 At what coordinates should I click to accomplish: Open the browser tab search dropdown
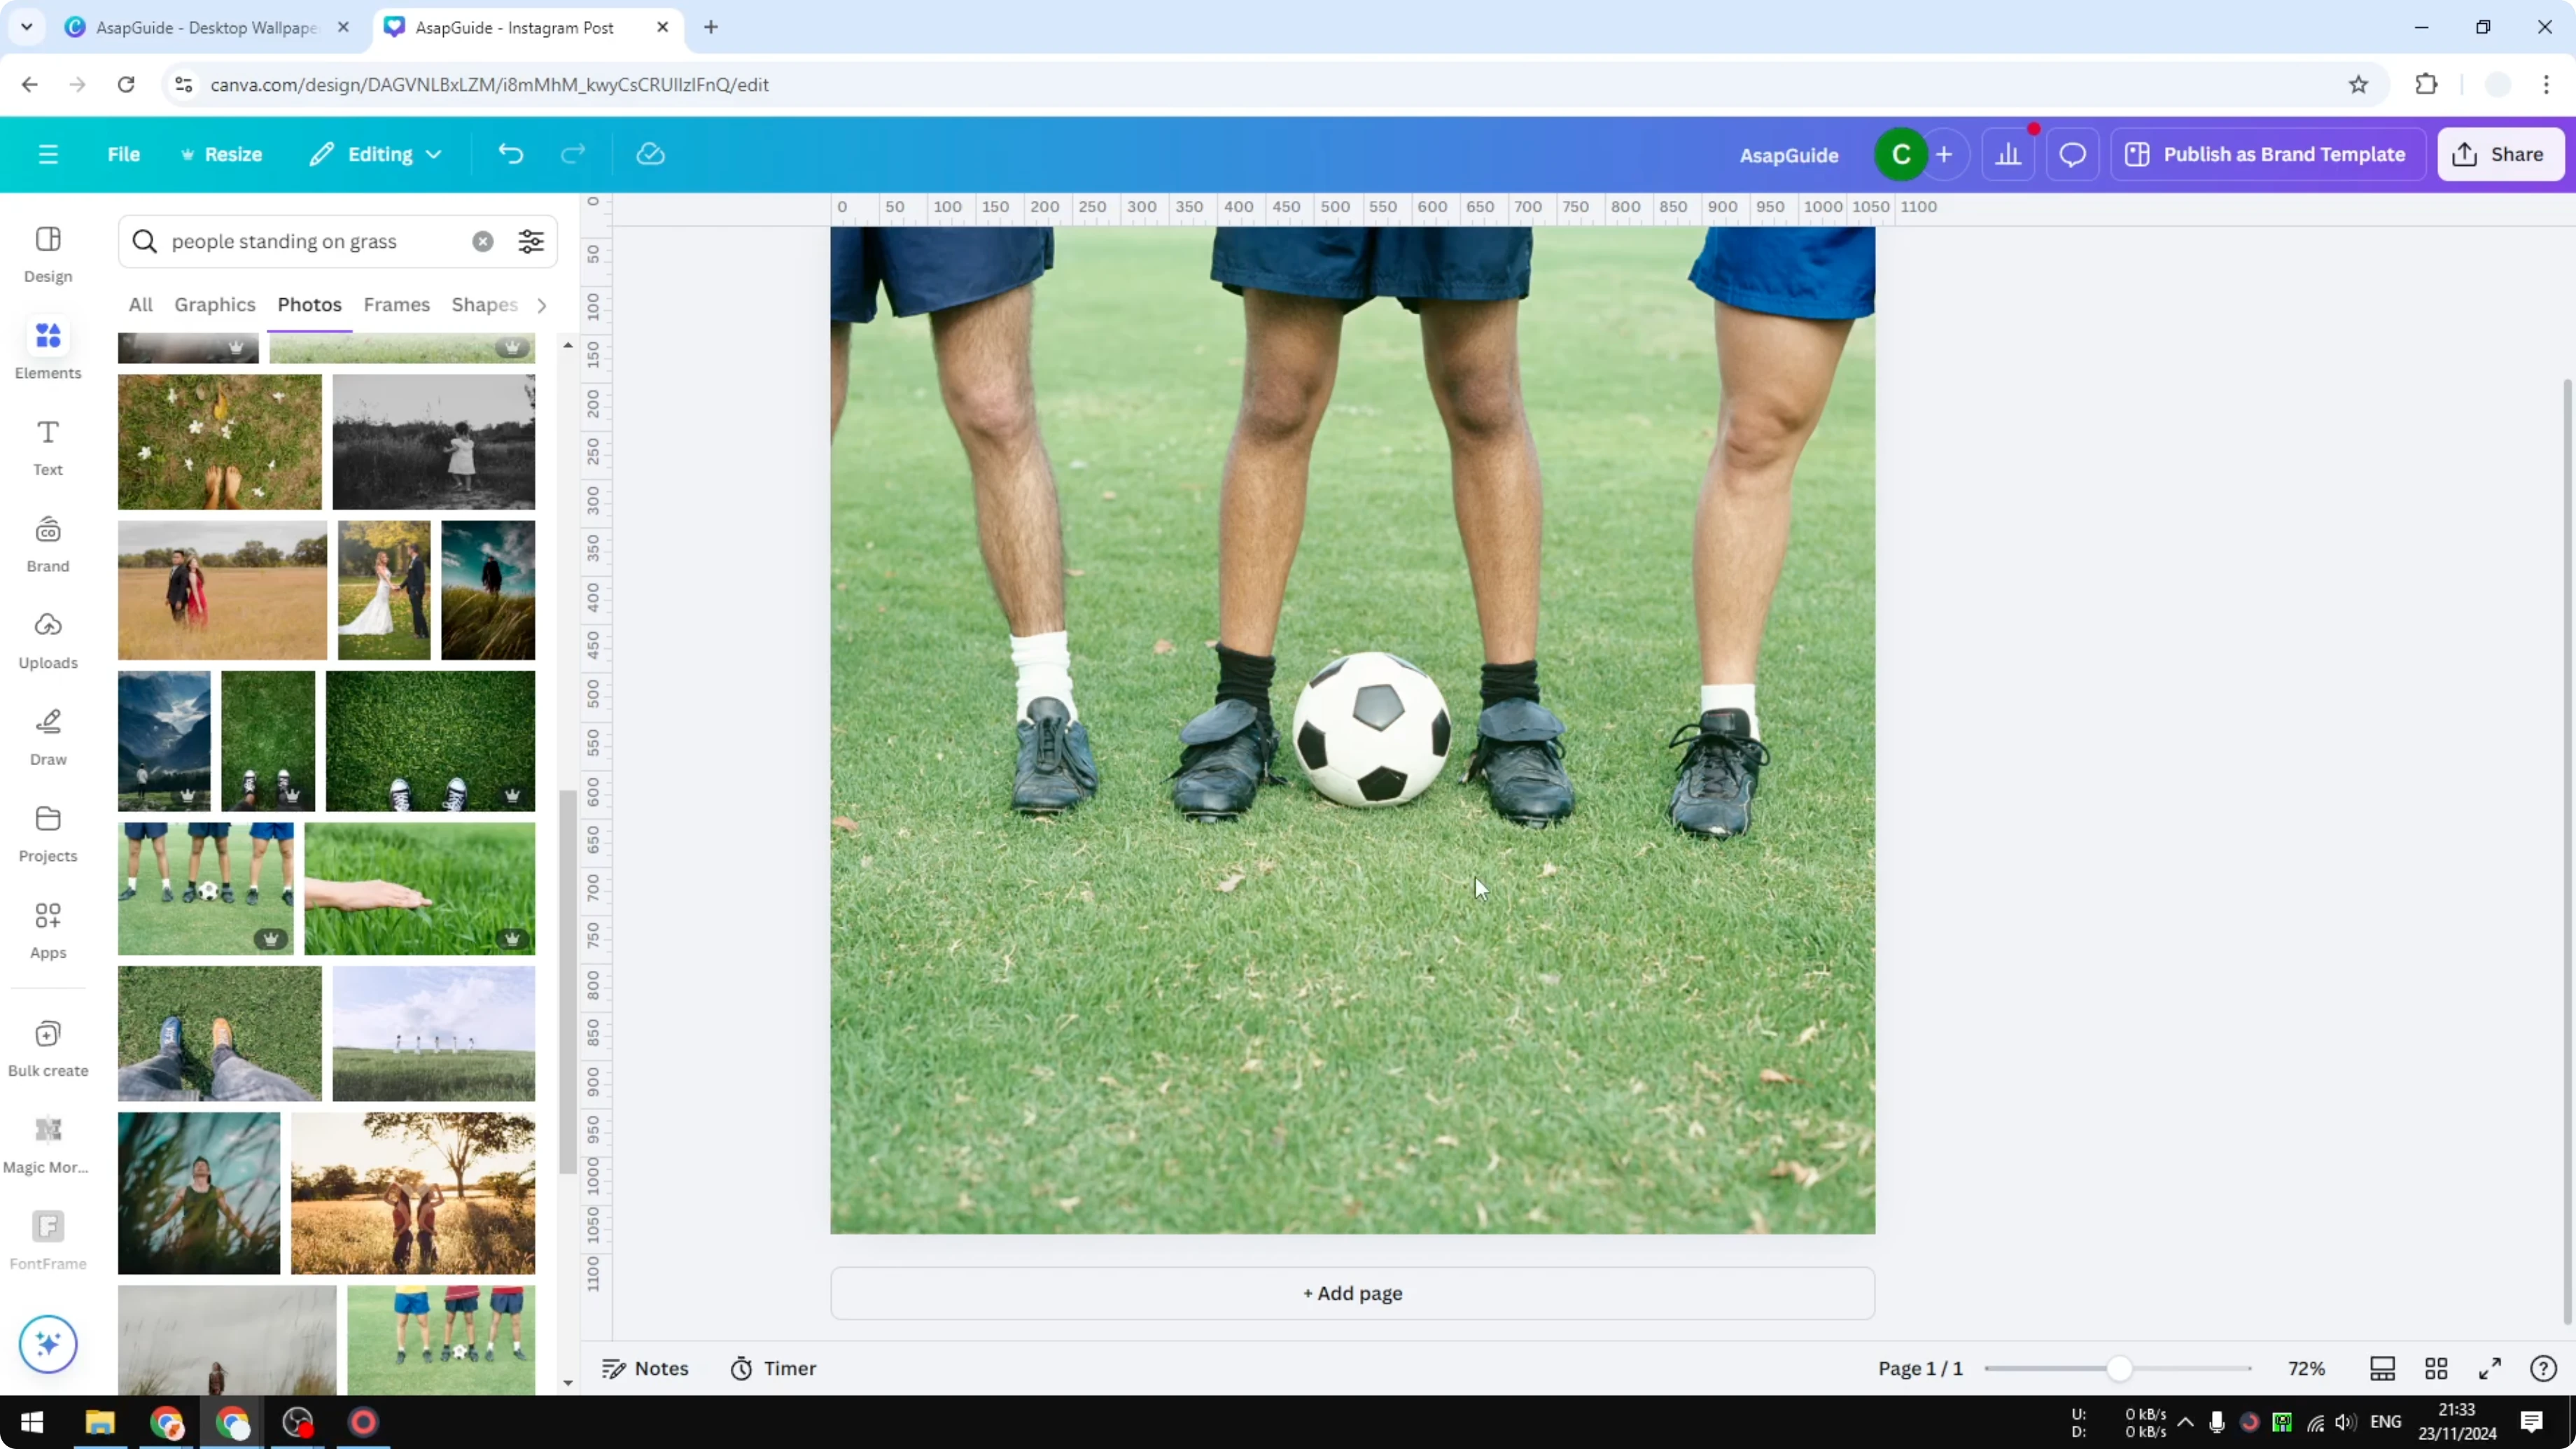tap(27, 27)
